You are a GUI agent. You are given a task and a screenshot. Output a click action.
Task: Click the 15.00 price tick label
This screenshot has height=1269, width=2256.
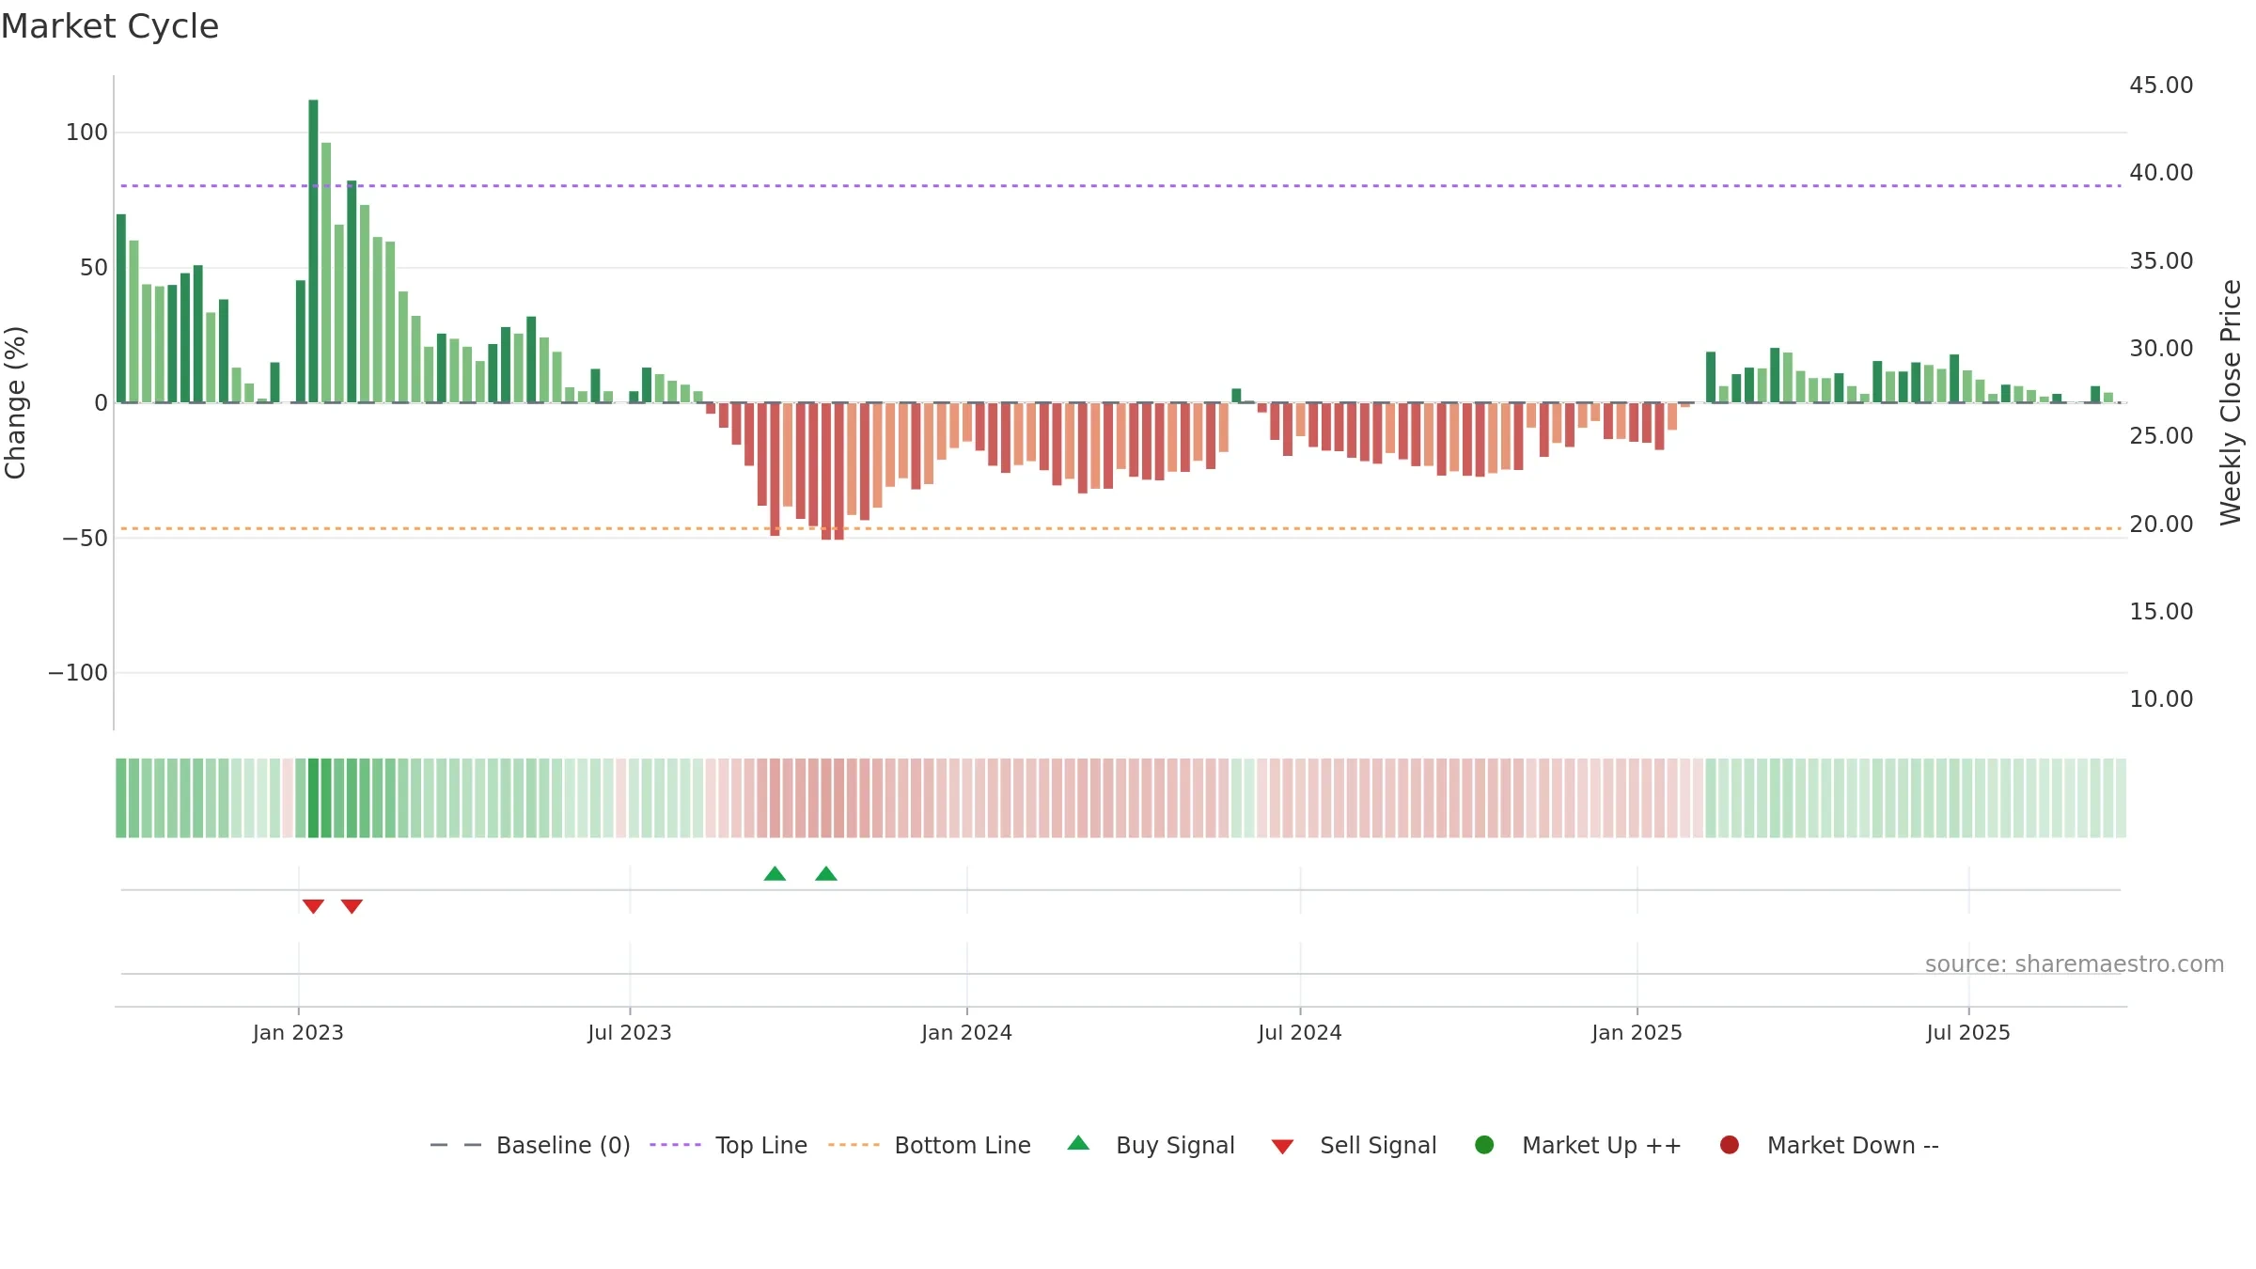click(x=2161, y=612)
